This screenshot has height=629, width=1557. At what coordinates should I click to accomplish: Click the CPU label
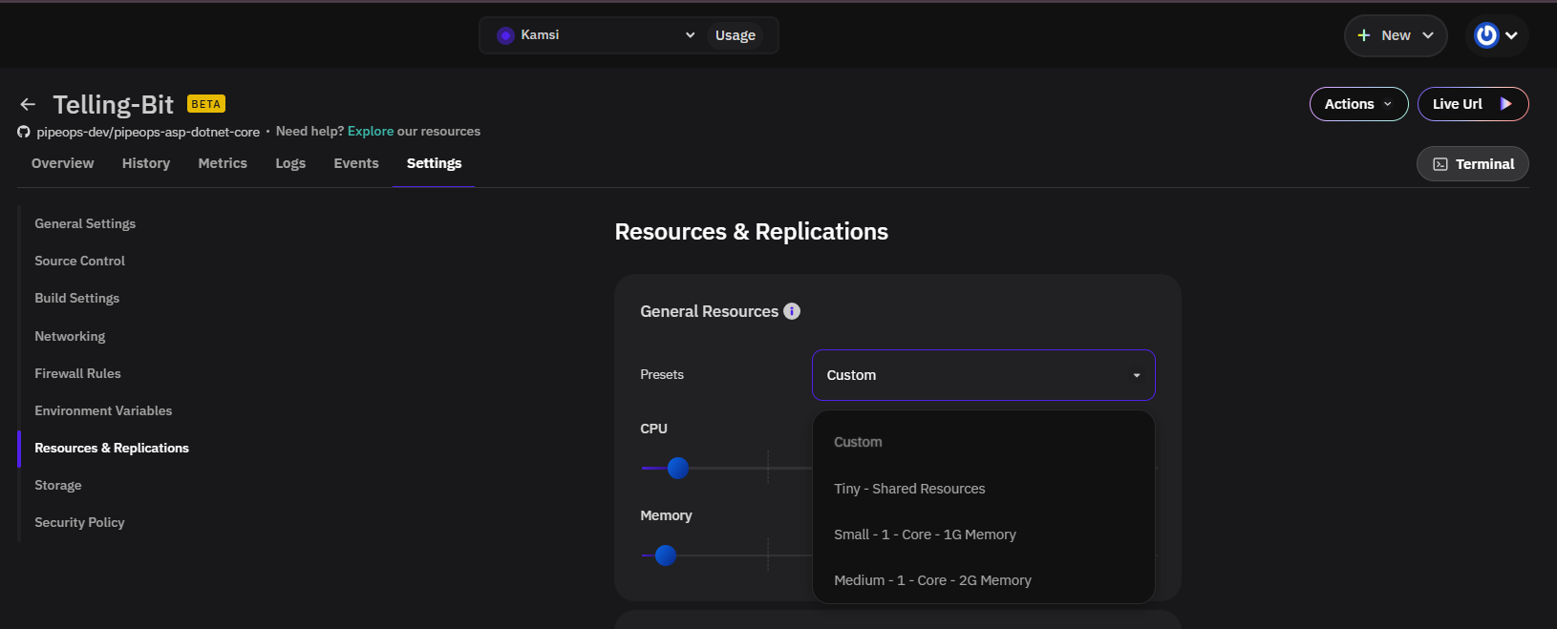point(653,429)
